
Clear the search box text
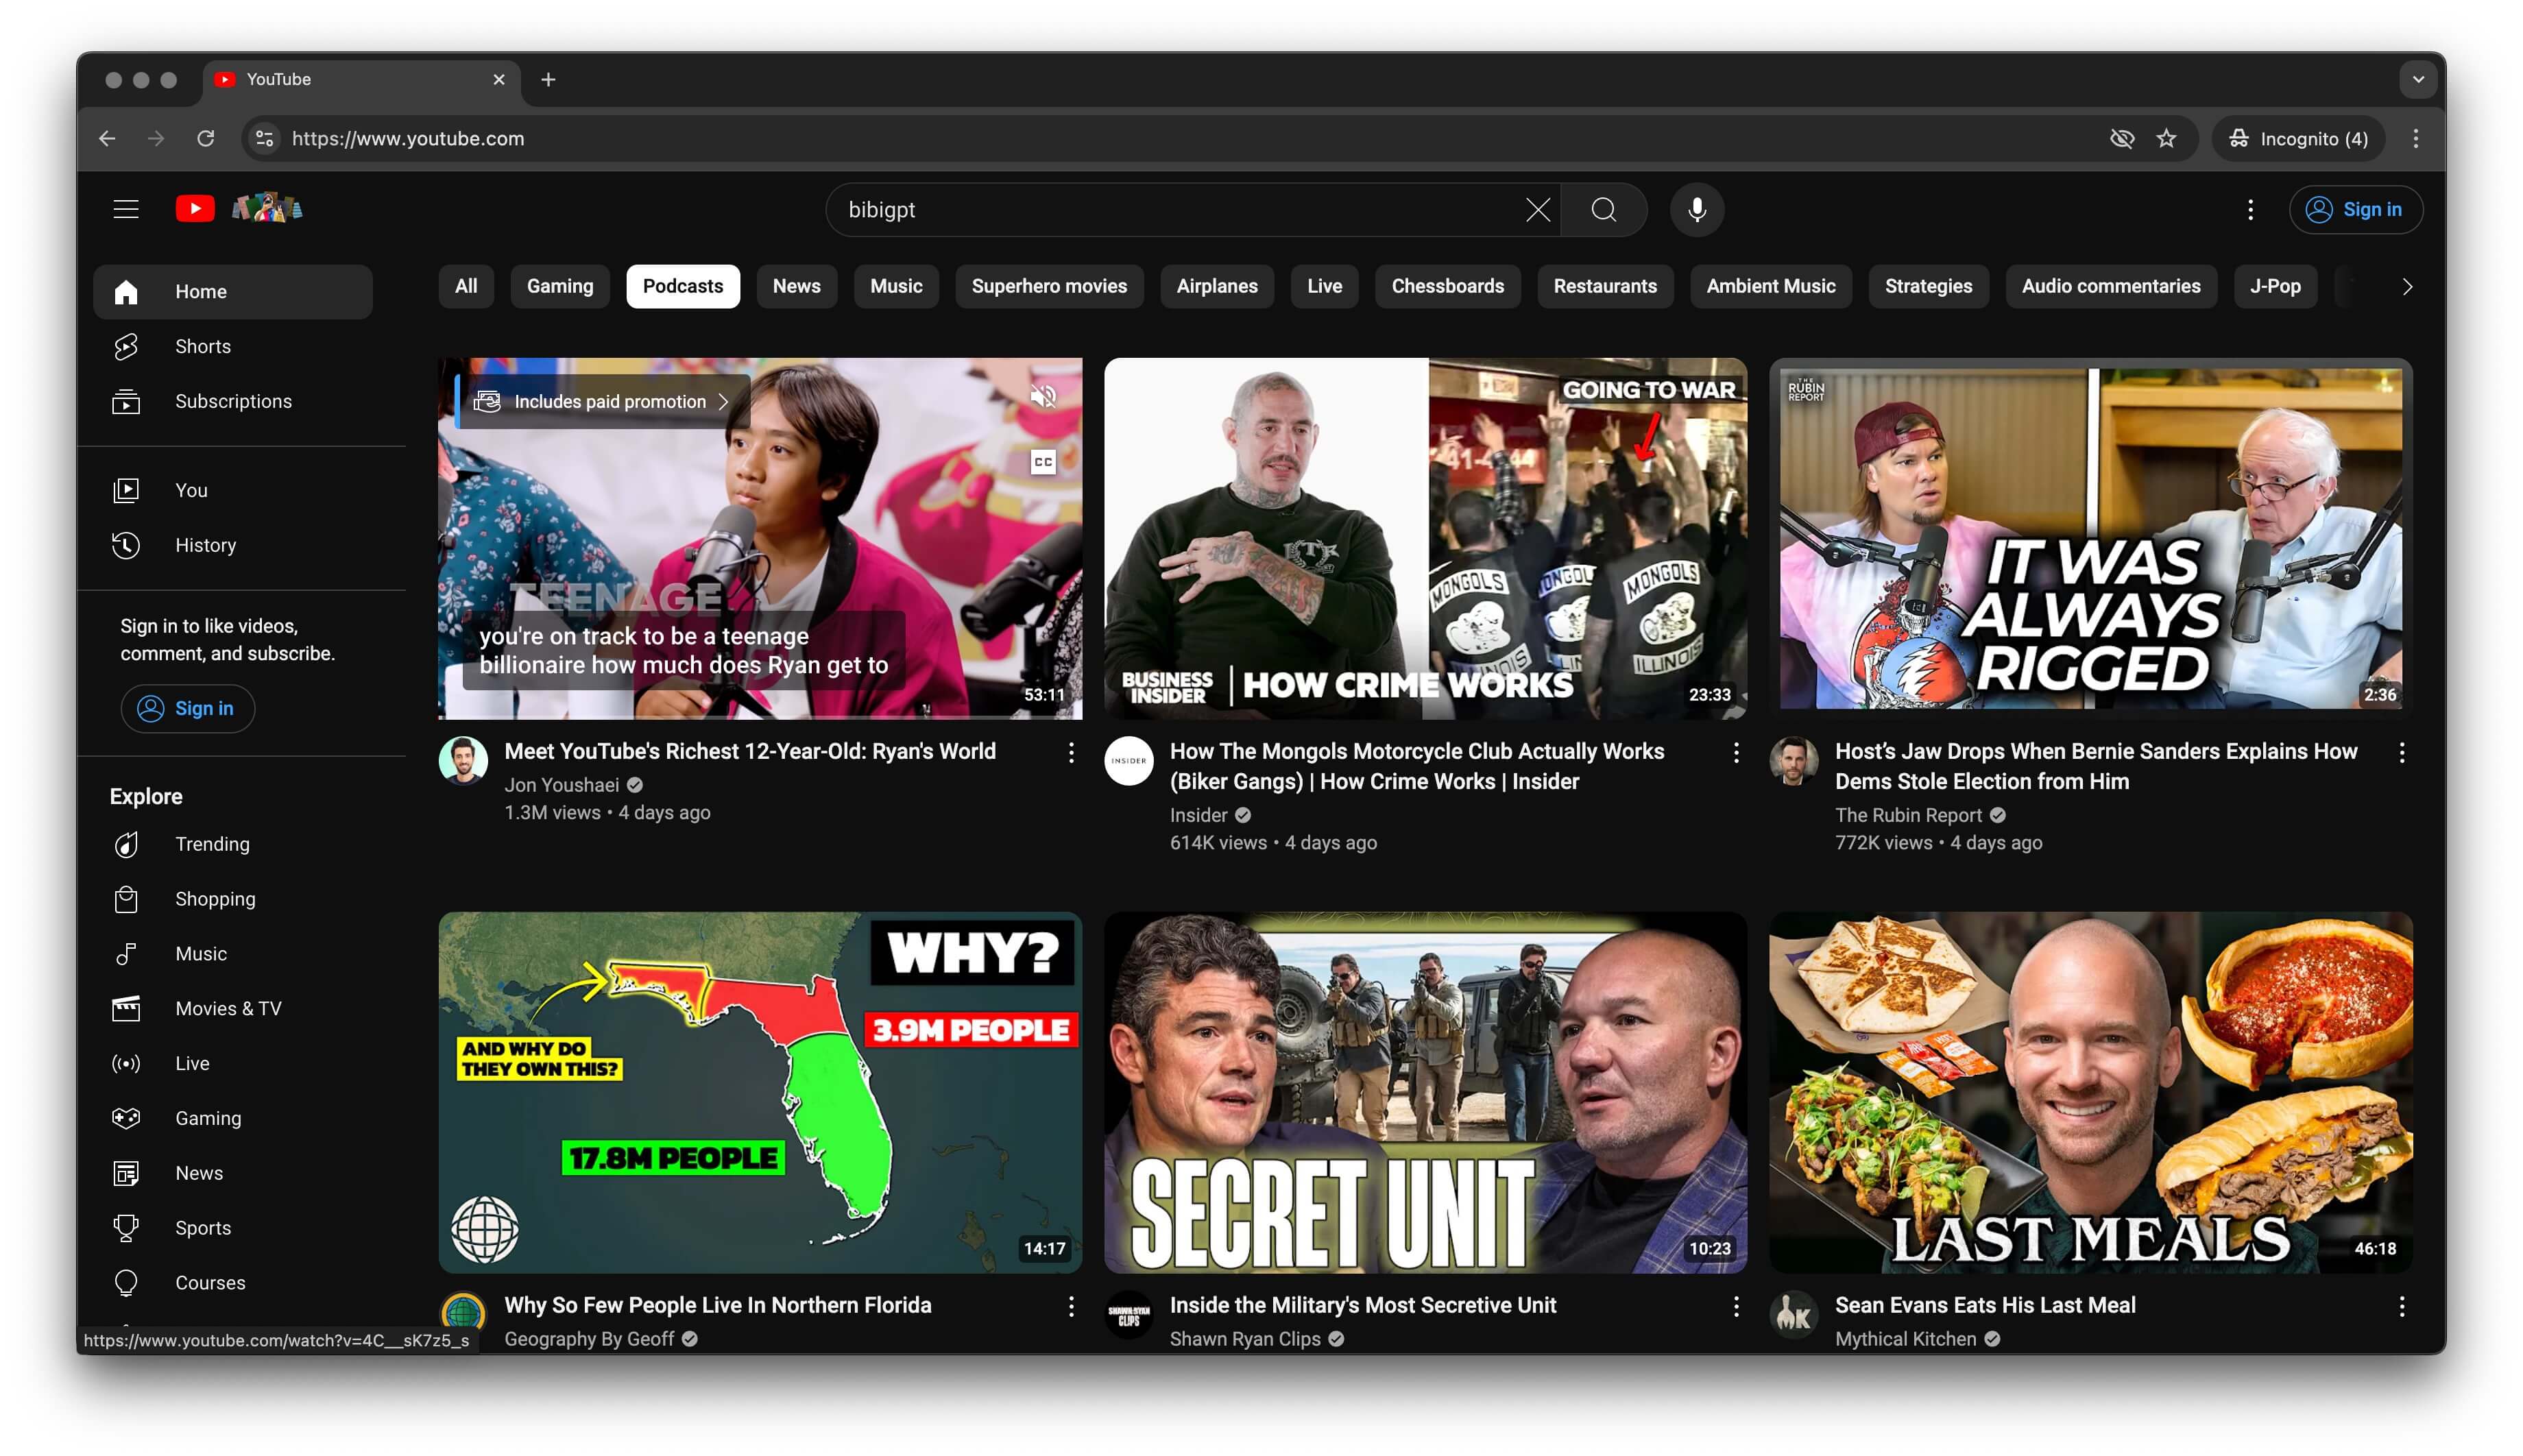click(x=1537, y=210)
